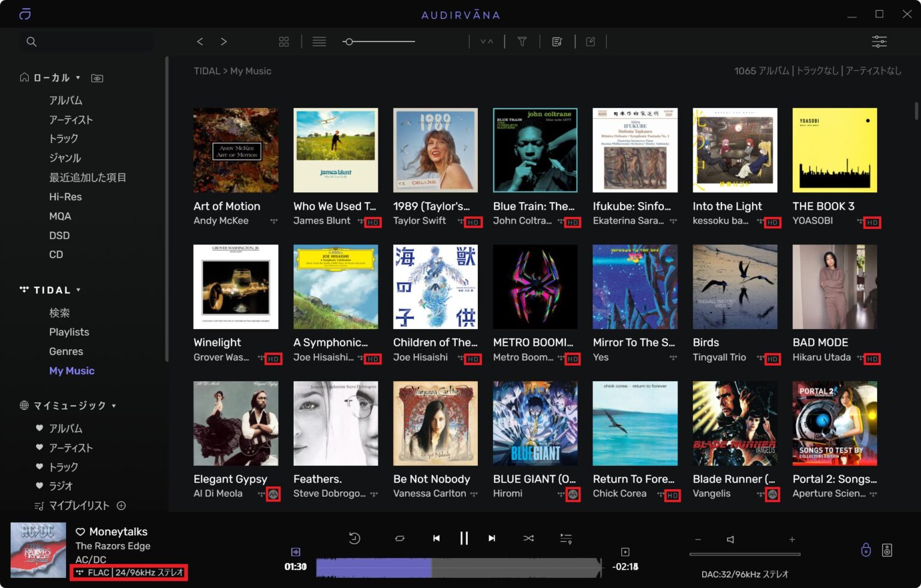Click the Audirvana logo top left
Image resolution: width=921 pixels, height=588 pixels.
tap(24, 14)
